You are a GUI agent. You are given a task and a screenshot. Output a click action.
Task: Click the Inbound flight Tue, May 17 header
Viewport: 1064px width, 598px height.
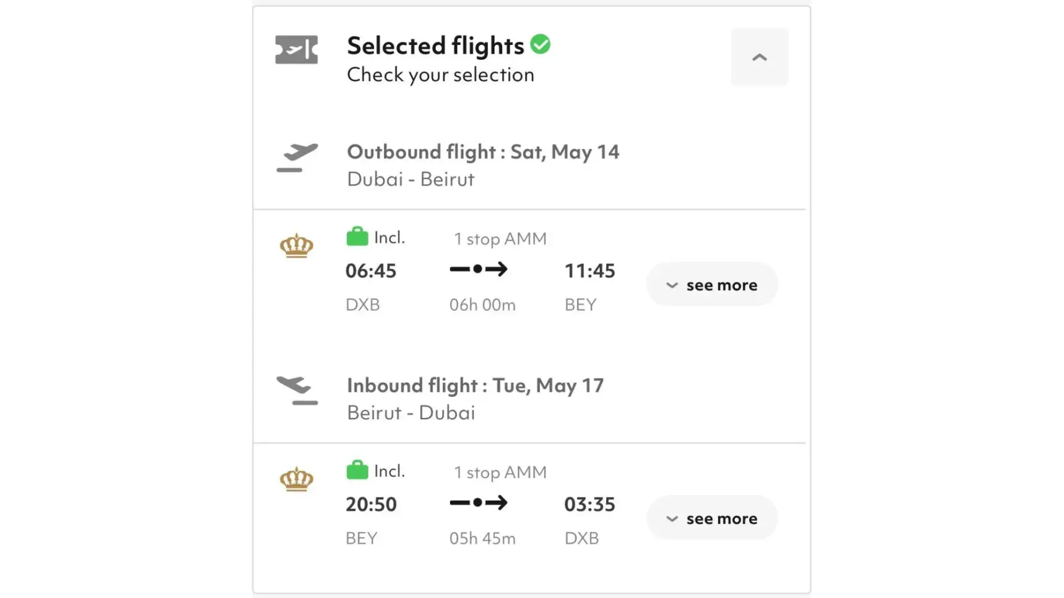[x=475, y=386]
